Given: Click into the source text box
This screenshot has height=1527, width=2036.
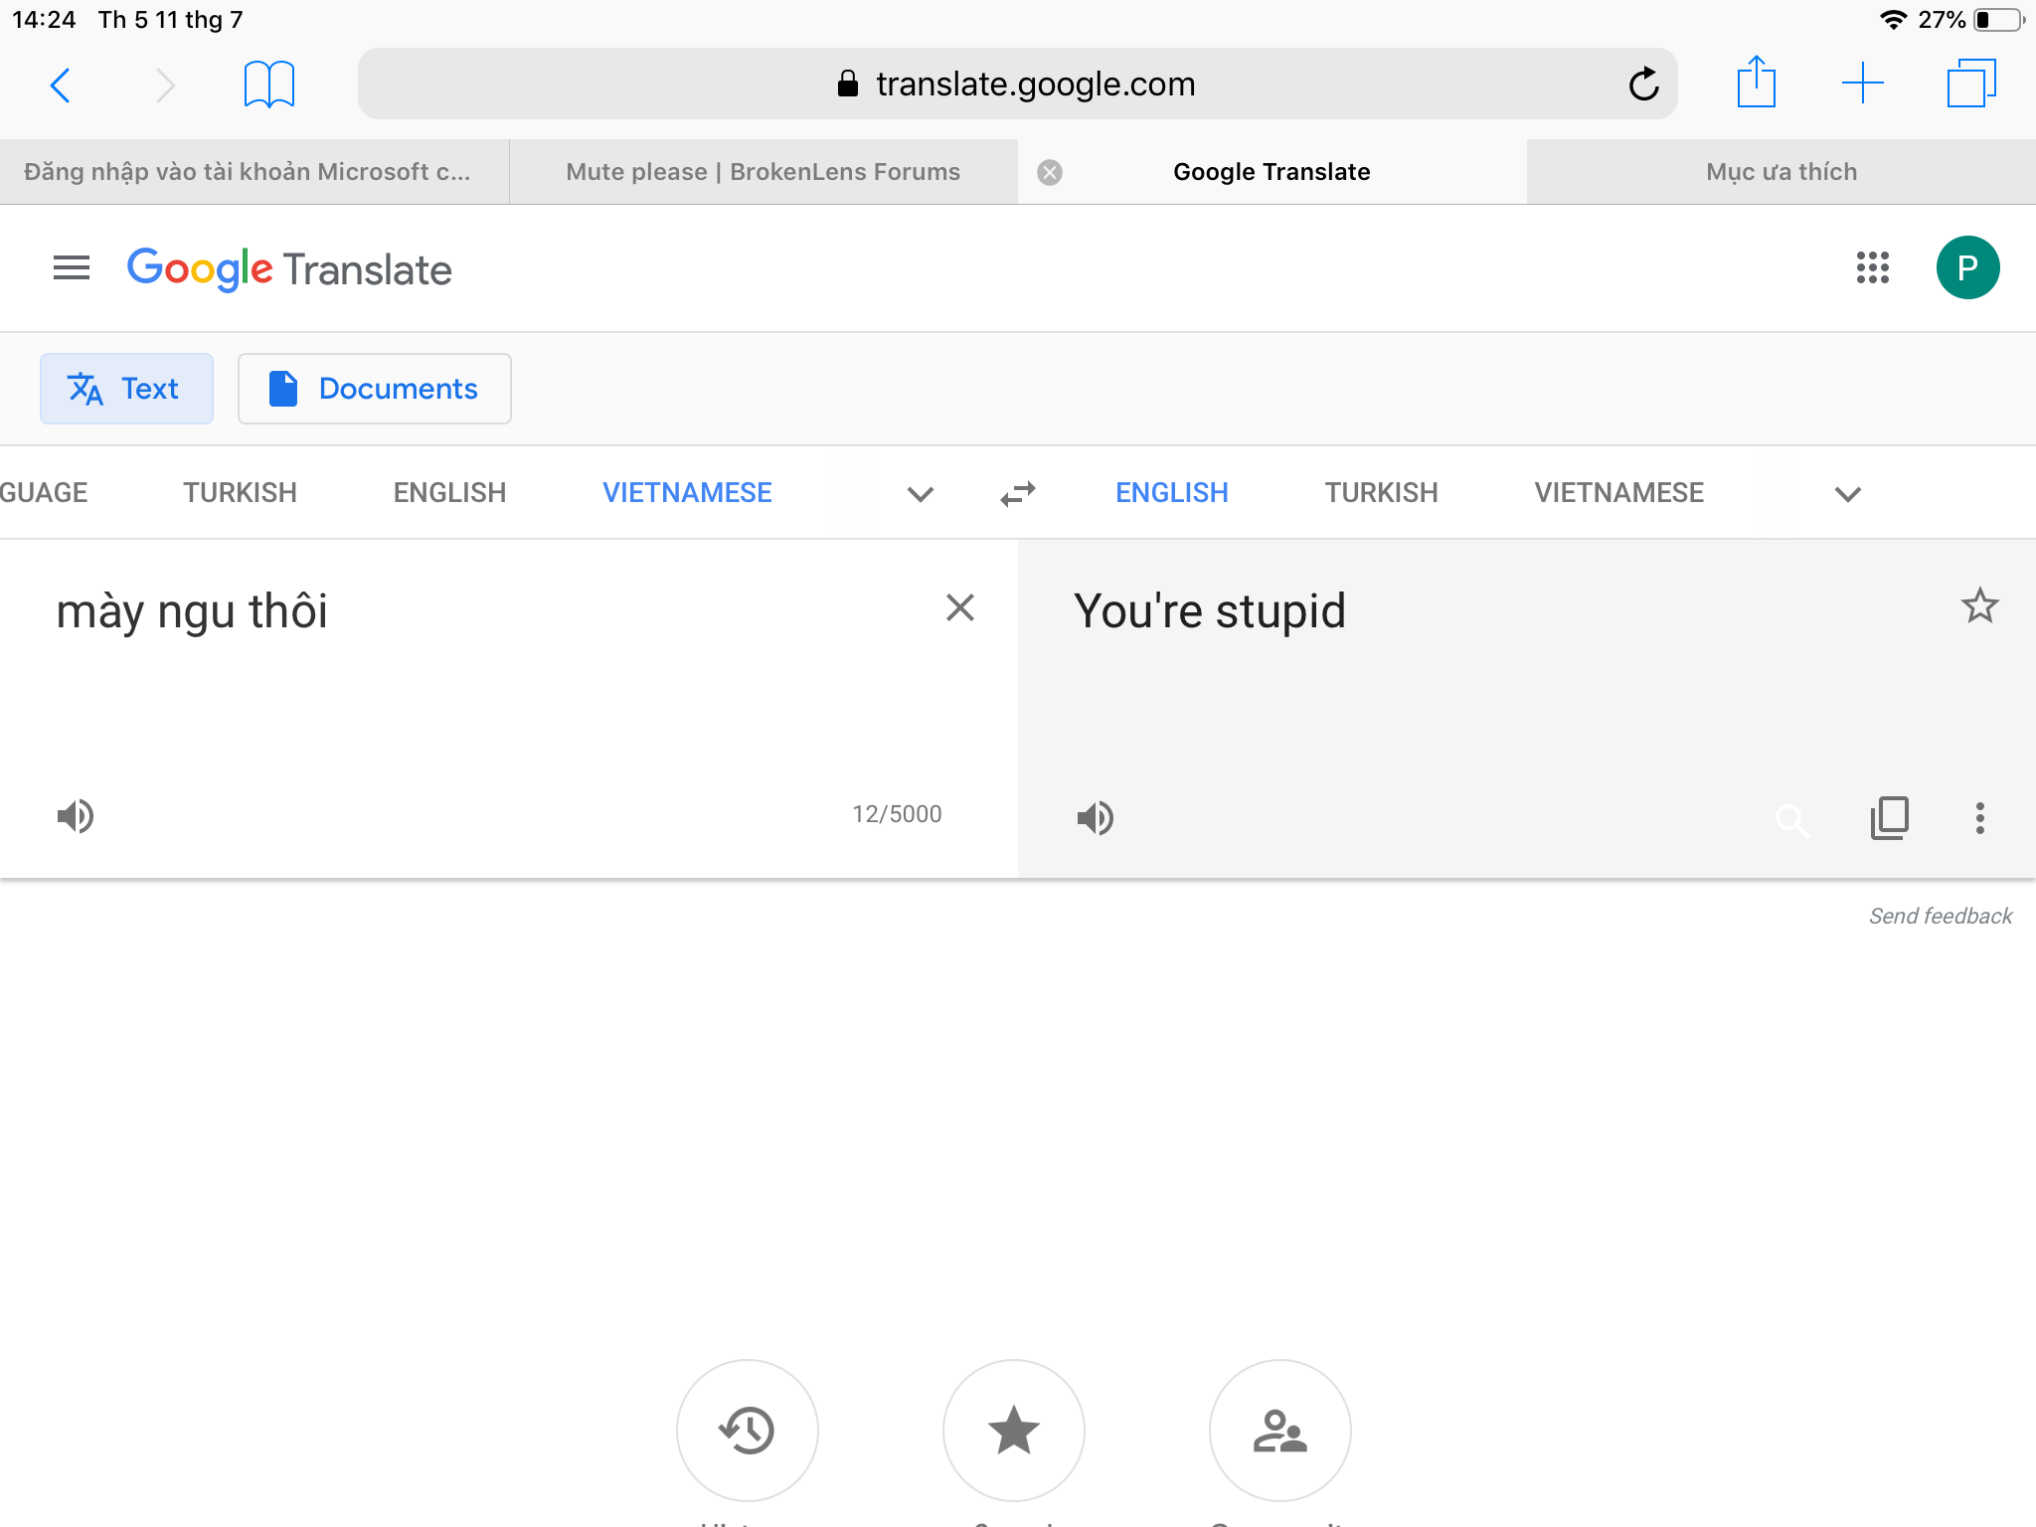Looking at the screenshot, I should coord(477,676).
